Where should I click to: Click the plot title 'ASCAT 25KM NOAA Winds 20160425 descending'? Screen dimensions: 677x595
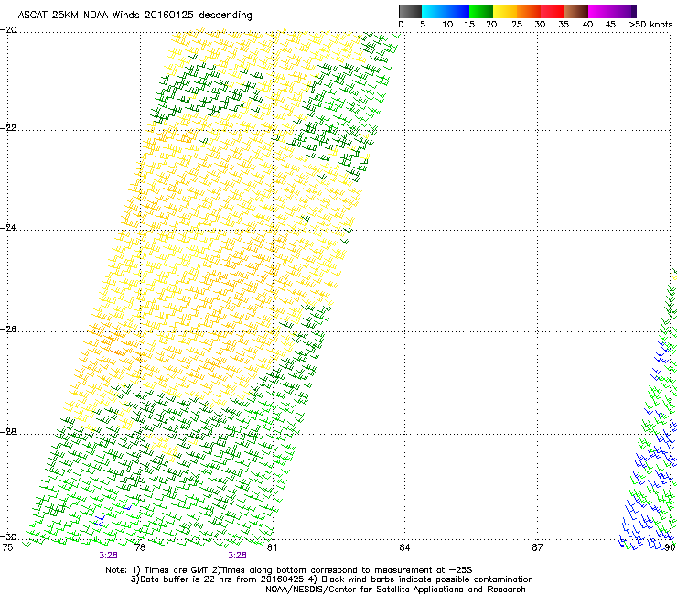pos(134,16)
